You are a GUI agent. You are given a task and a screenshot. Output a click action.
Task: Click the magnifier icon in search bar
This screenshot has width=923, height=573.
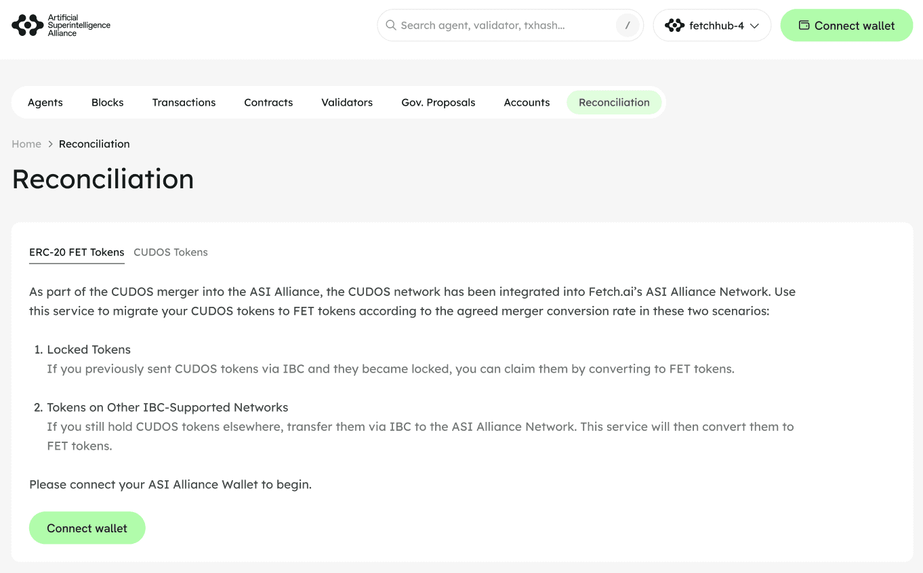pyautogui.click(x=390, y=25)
